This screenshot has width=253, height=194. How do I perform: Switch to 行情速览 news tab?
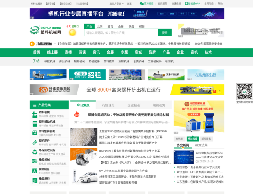click(x=108, y=105)
